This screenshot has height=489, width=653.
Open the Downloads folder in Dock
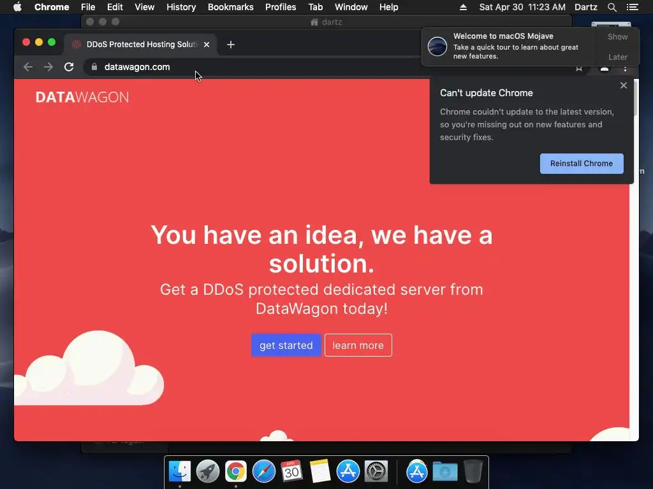[x=444, y=472]
